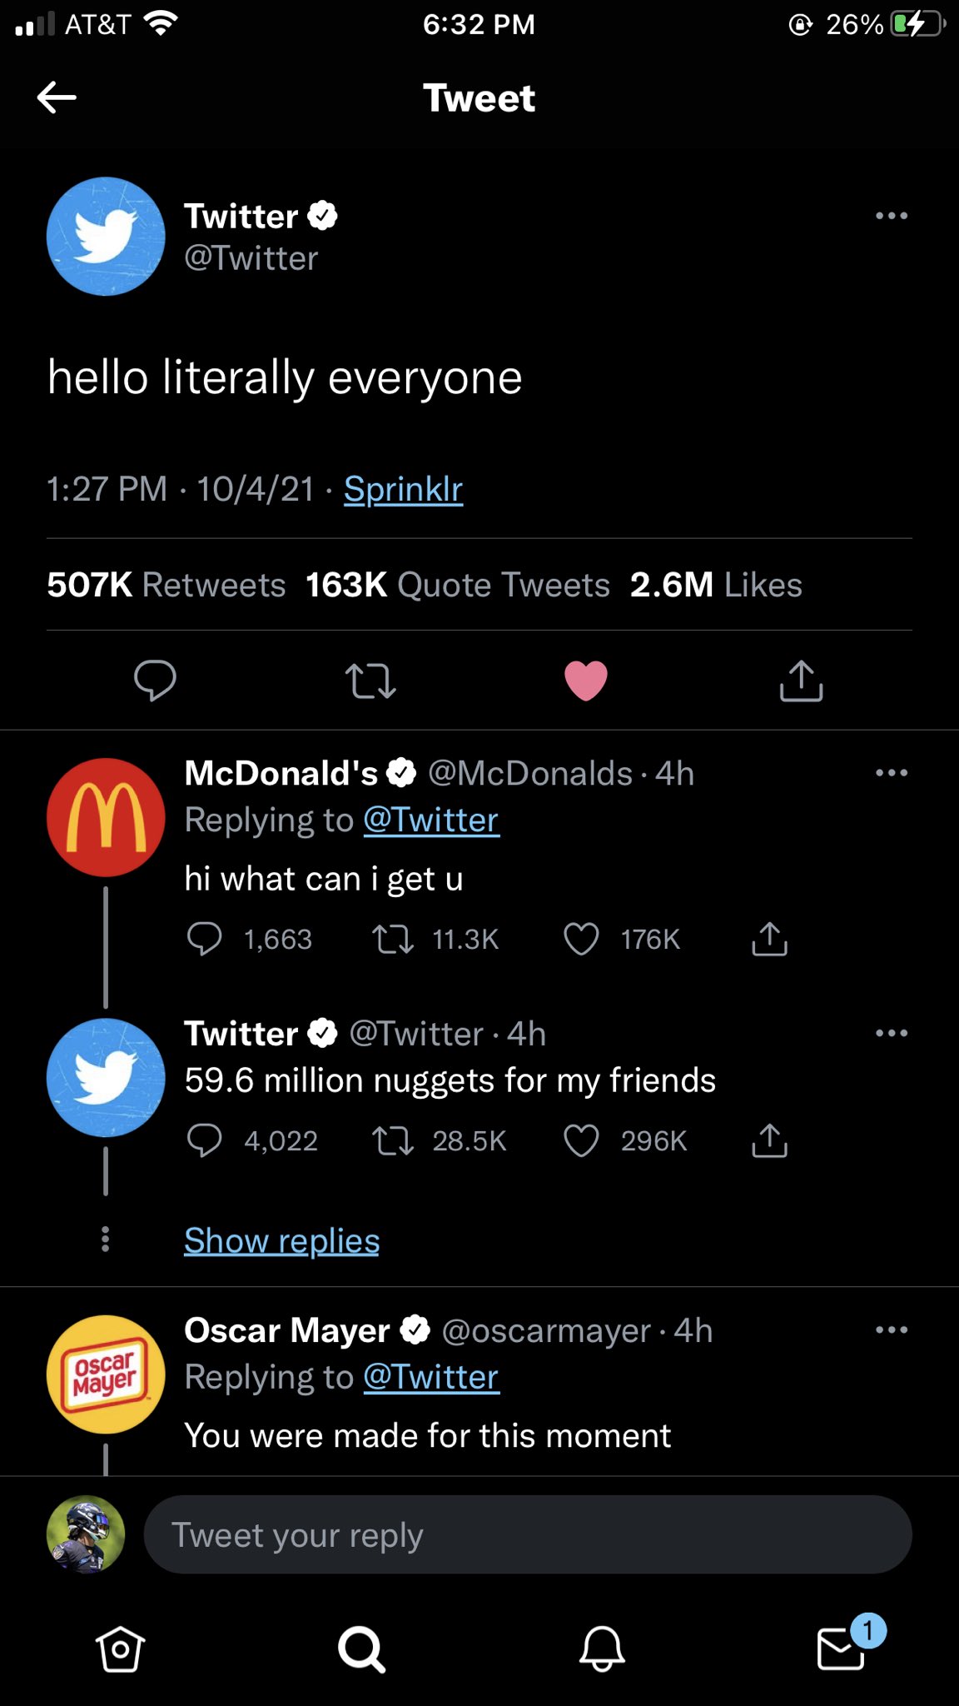Open more options for main tweet
This screenshot has height=1706, width=959.
(891, 216)
